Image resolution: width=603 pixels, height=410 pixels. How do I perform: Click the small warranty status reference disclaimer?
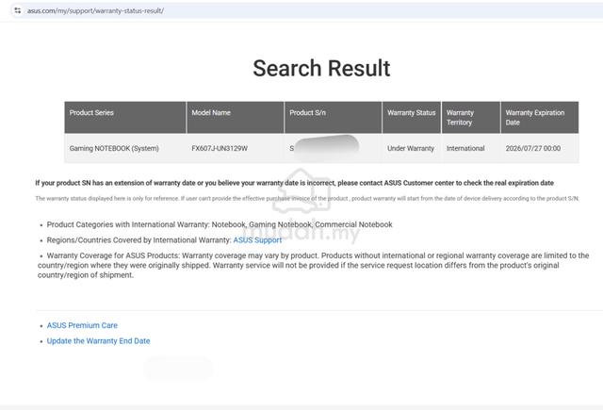click(307, 199)
